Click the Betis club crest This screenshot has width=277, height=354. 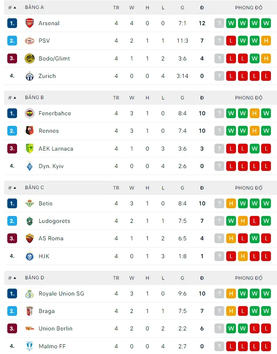pyautogui.click(x=29, y=203)
